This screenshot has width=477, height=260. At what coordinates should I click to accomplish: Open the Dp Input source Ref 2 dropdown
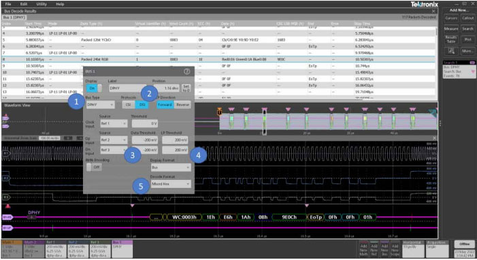(114, 140)
